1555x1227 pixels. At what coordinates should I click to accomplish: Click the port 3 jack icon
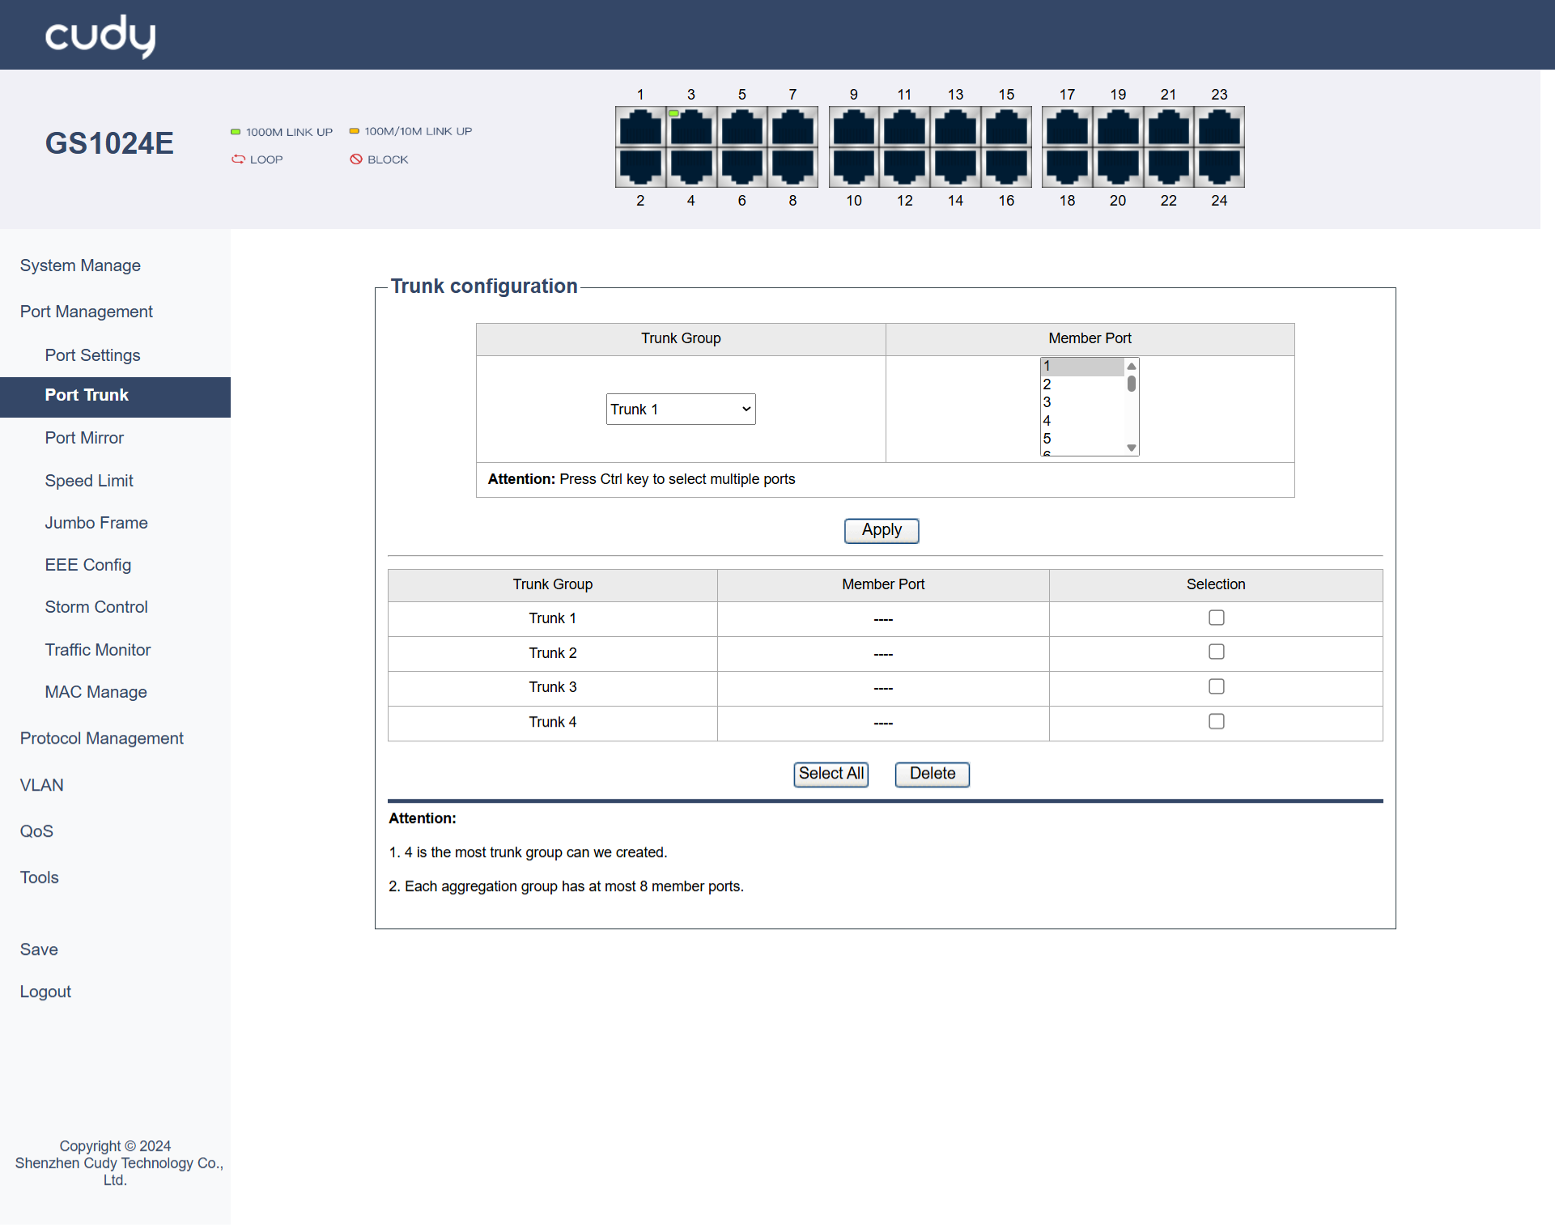691,128
